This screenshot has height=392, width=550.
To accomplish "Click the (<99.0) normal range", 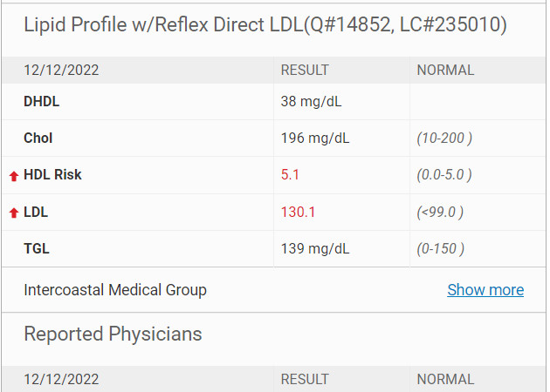I will (440, 212).
